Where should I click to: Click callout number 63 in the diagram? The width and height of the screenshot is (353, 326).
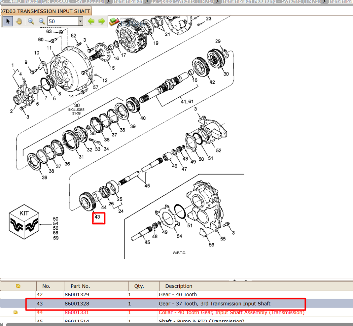[49, 31]
